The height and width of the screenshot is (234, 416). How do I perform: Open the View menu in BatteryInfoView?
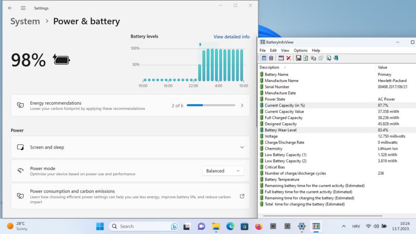pos(285,50)
